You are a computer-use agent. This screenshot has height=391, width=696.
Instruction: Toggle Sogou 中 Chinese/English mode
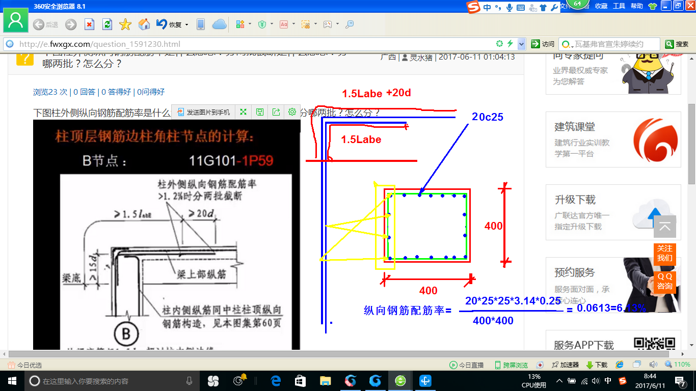click(487, 8)
